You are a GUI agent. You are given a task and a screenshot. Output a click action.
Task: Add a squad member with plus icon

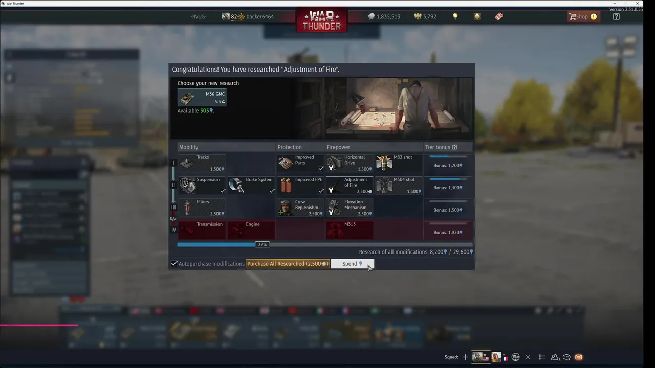(465, 357)
